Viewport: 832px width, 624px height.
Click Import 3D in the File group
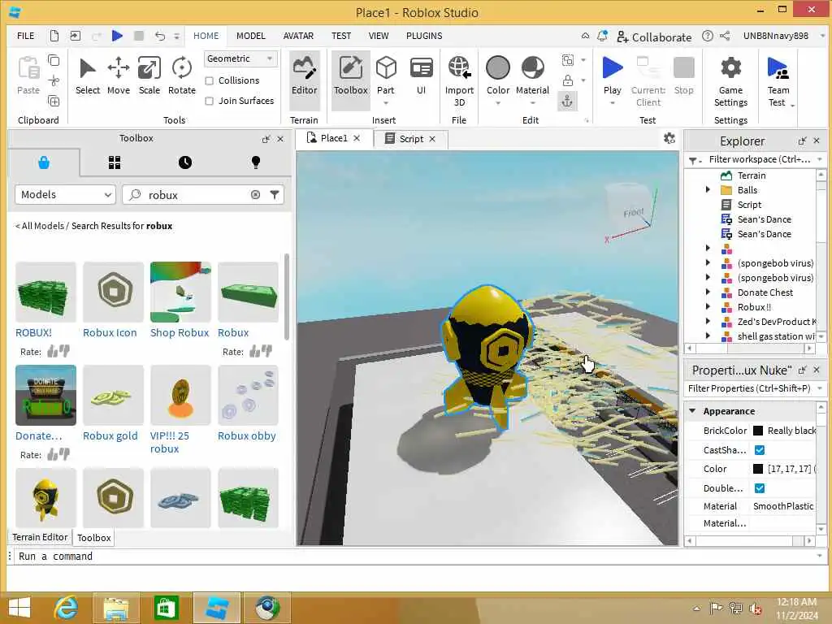click(459, 80)
